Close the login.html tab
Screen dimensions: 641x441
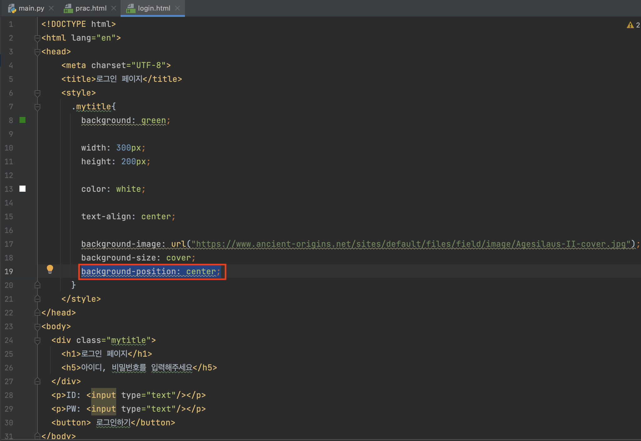pyautogui.click(x=177, y=8)
